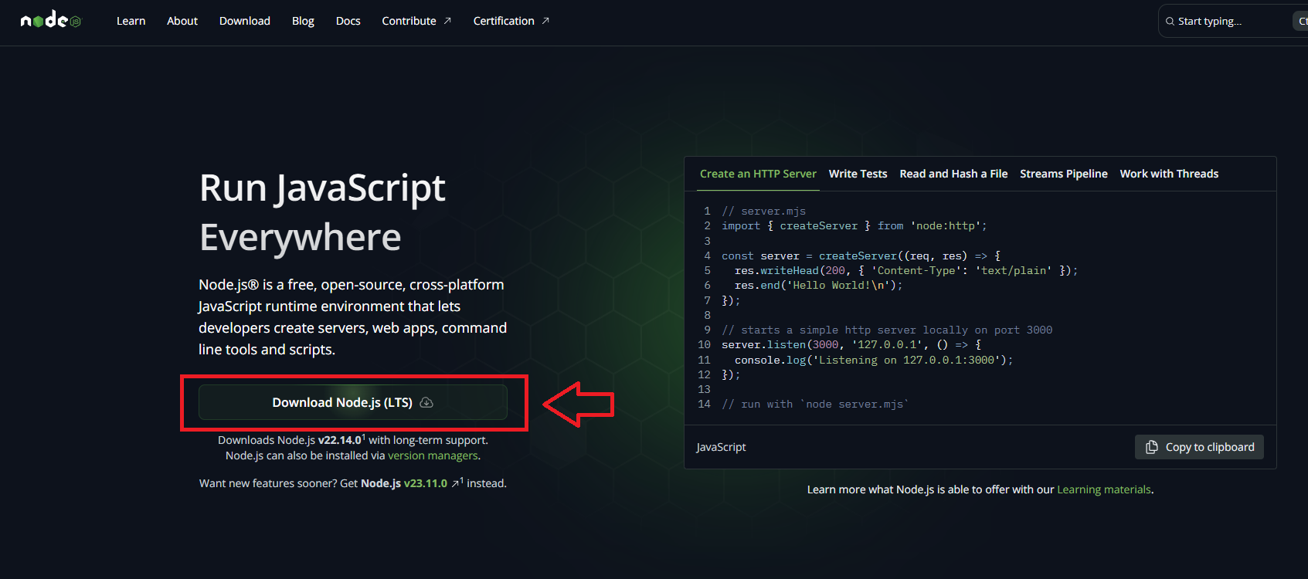Follow the version managers link

tap(433, 455)
